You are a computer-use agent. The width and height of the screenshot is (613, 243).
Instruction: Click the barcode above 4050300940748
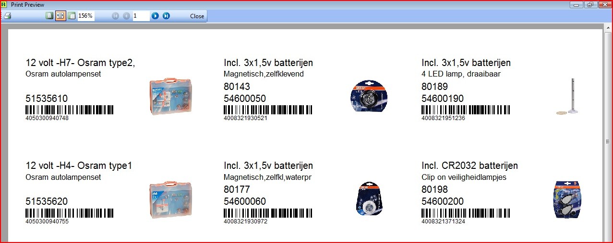[x=69, y=110]
